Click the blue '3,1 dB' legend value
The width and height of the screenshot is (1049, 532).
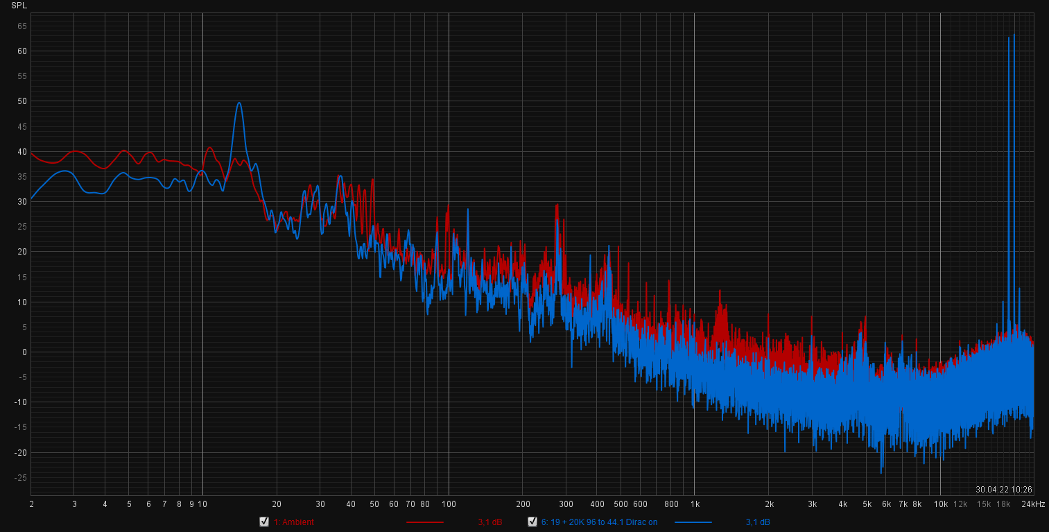coord(758,522)
